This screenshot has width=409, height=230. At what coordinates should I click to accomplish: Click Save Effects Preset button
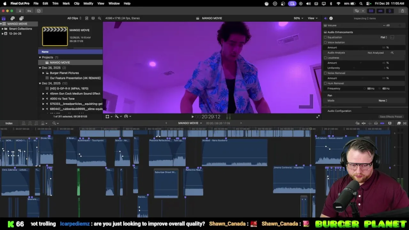click(391, 117)
